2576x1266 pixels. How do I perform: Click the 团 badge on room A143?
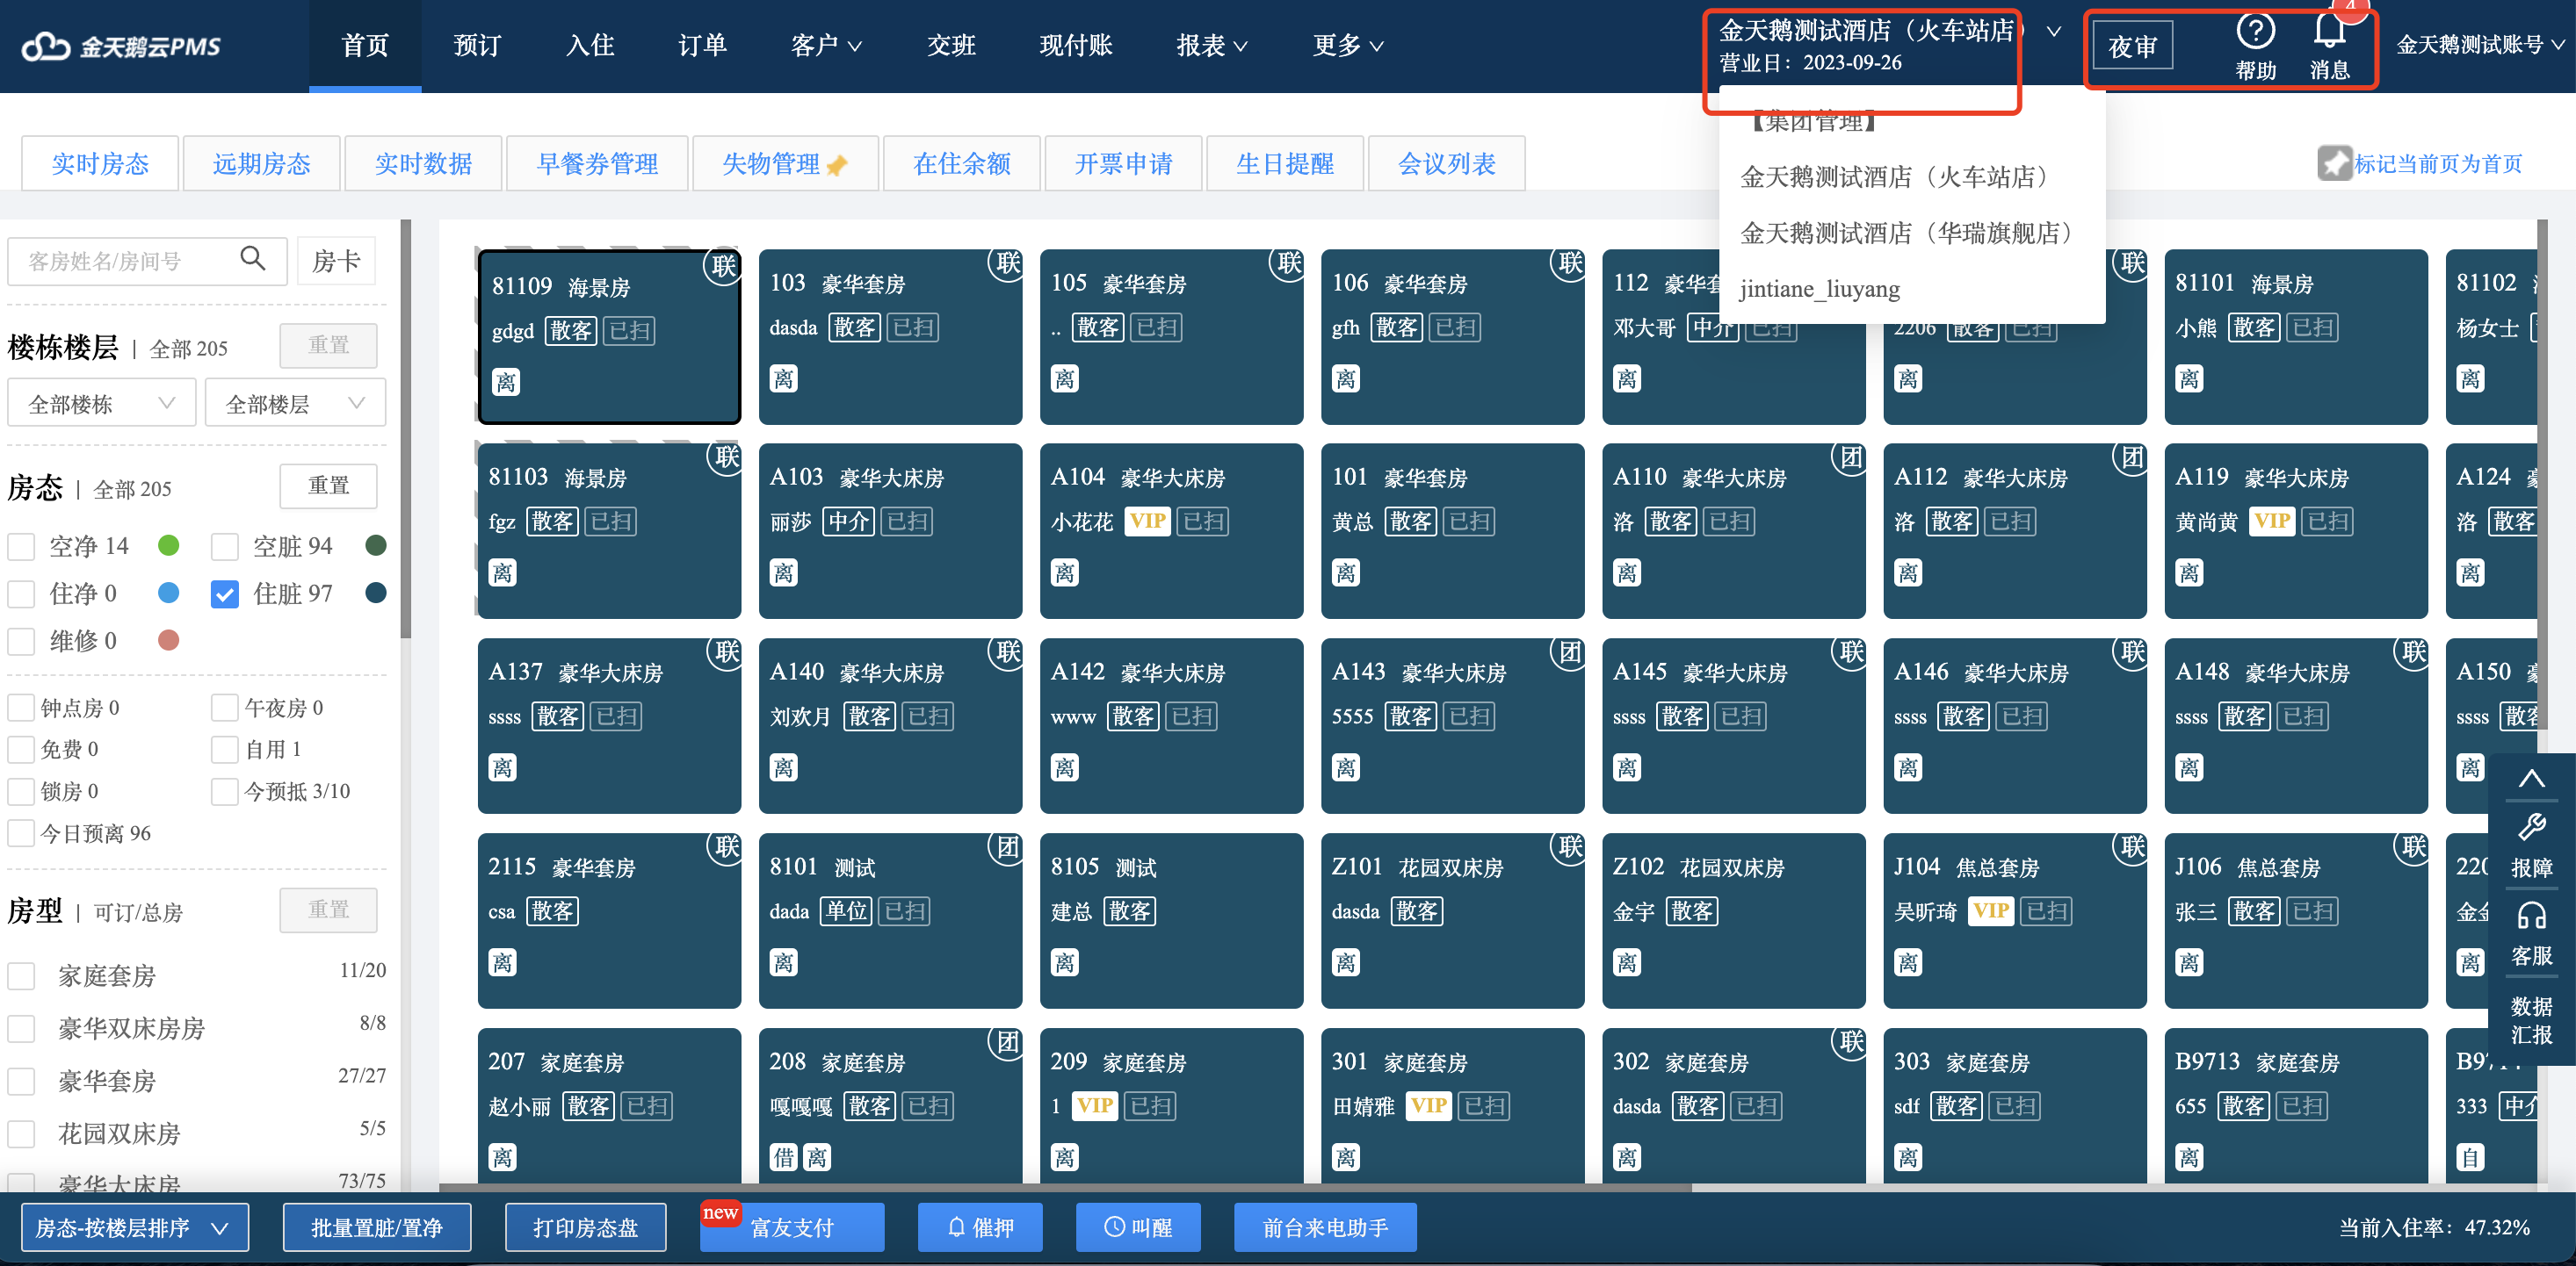tap(1569, 653)
